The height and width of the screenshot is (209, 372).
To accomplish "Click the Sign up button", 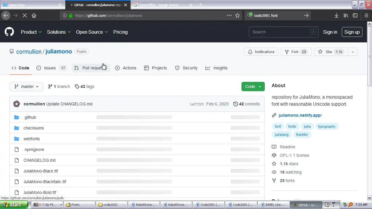I will [352, 32].
